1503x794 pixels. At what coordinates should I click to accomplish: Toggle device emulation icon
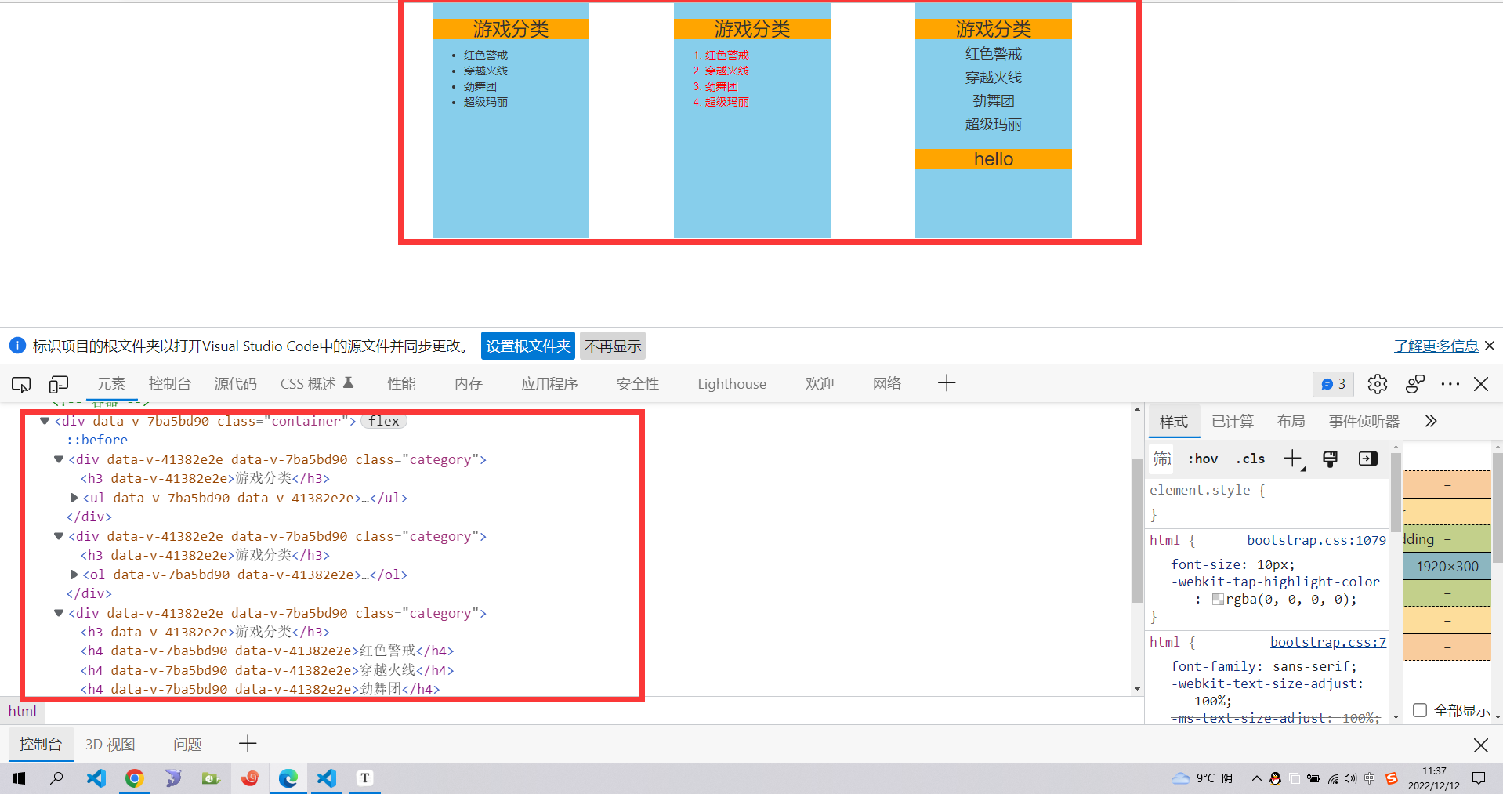59,384
